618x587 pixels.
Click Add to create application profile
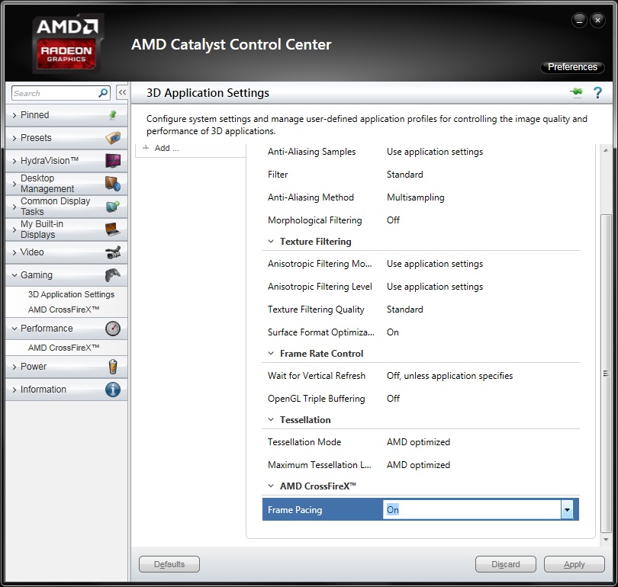[x=166, y=148]
